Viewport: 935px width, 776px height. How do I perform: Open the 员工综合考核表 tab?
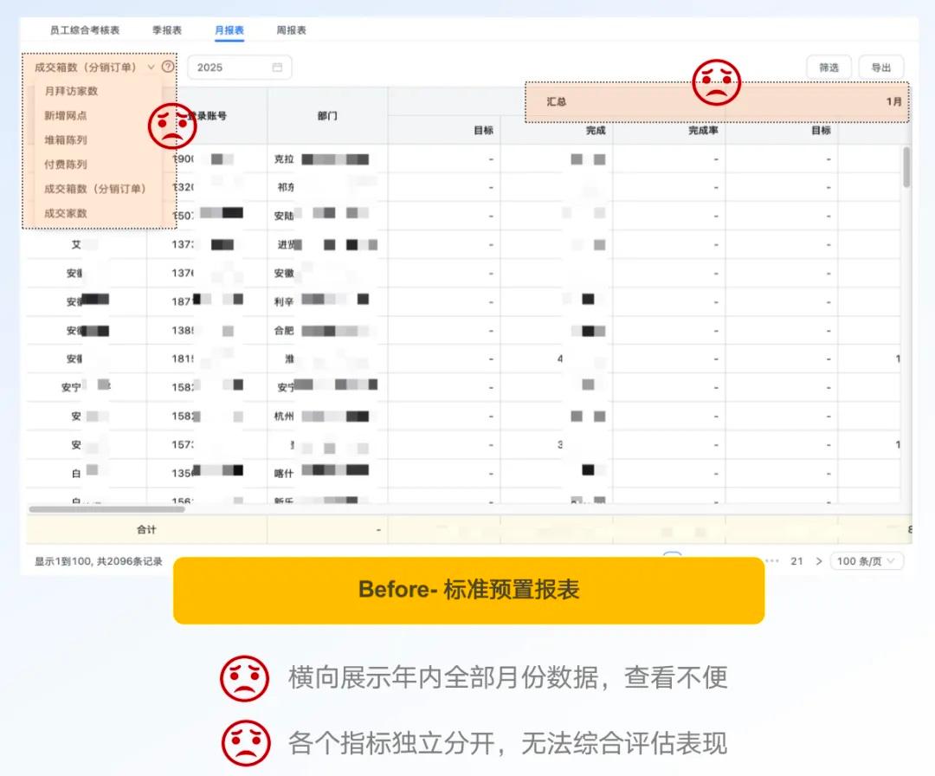click(87, 29)
